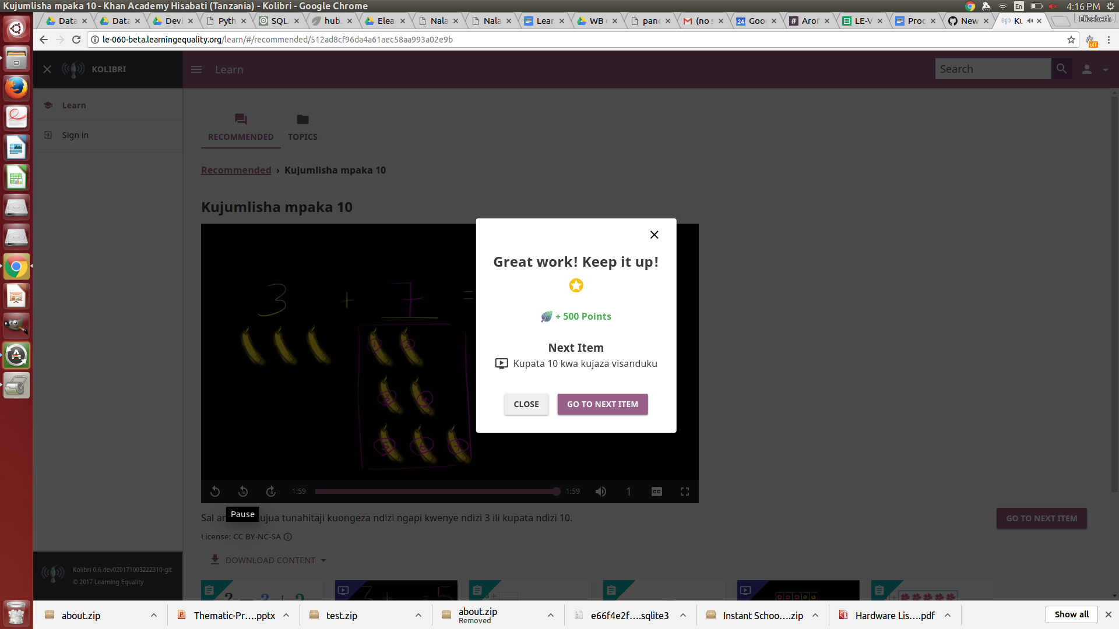Screen dimensions: 1119x629
Task: Rewind the video ten seconds
Action: [x=243, y=492]
